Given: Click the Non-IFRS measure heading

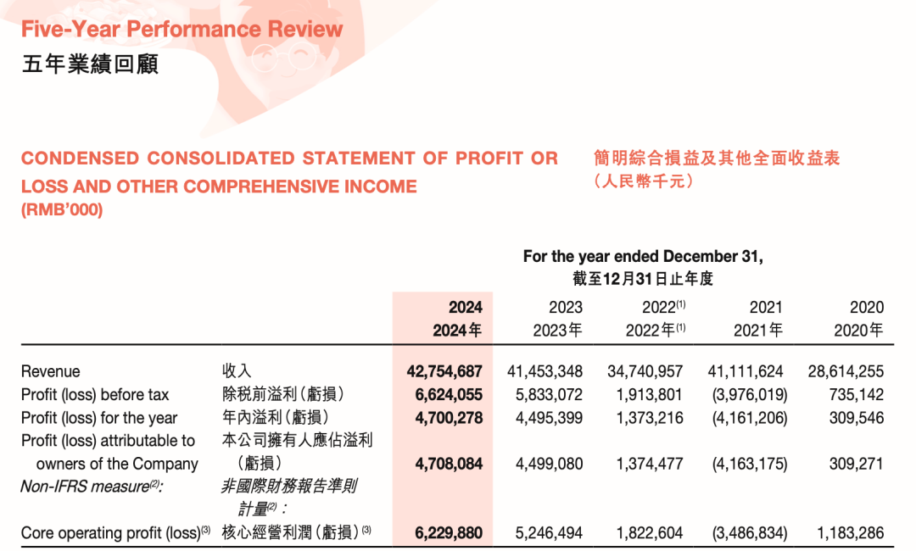Looking at the screenshot, I should (x=91, y=487).
